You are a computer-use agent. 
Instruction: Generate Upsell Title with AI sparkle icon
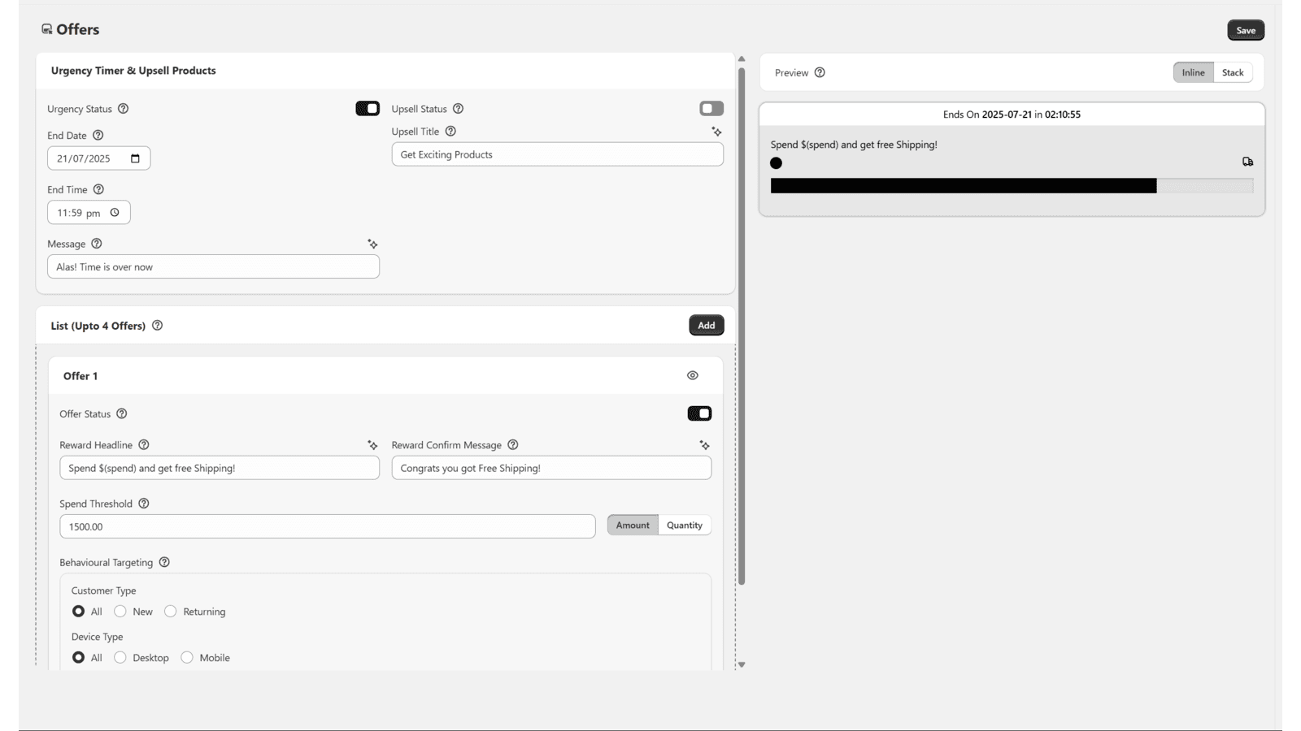(716, 132)
